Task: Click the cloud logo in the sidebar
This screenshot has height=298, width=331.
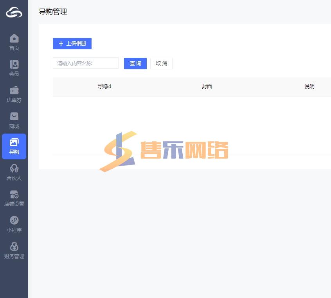Action: [14, 12]
